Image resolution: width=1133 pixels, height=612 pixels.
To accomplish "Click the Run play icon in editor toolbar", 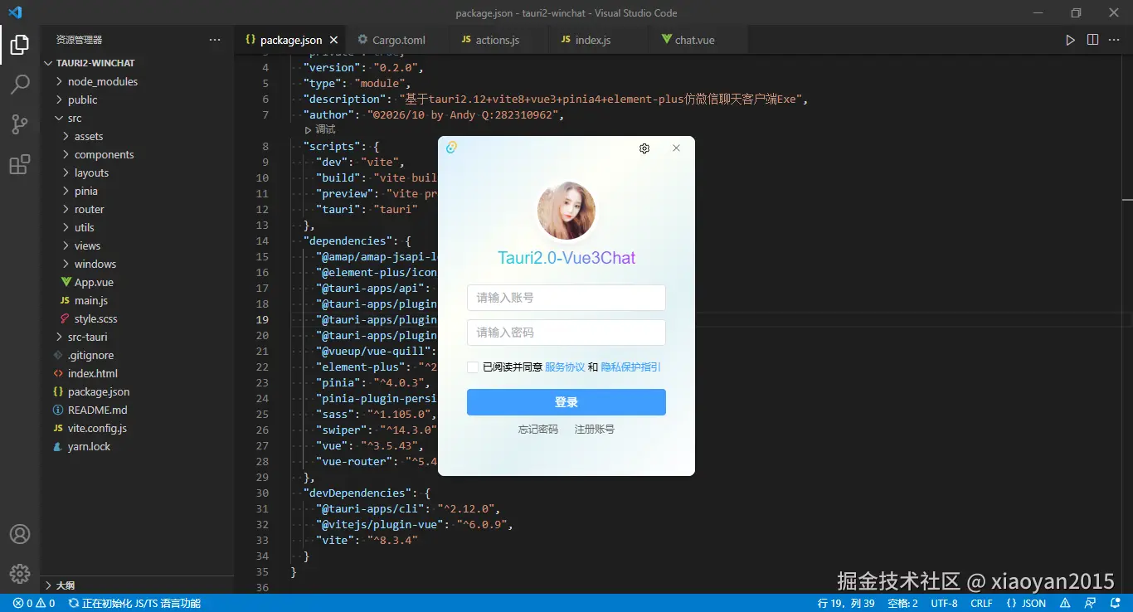I will (x=1071, y=40).
